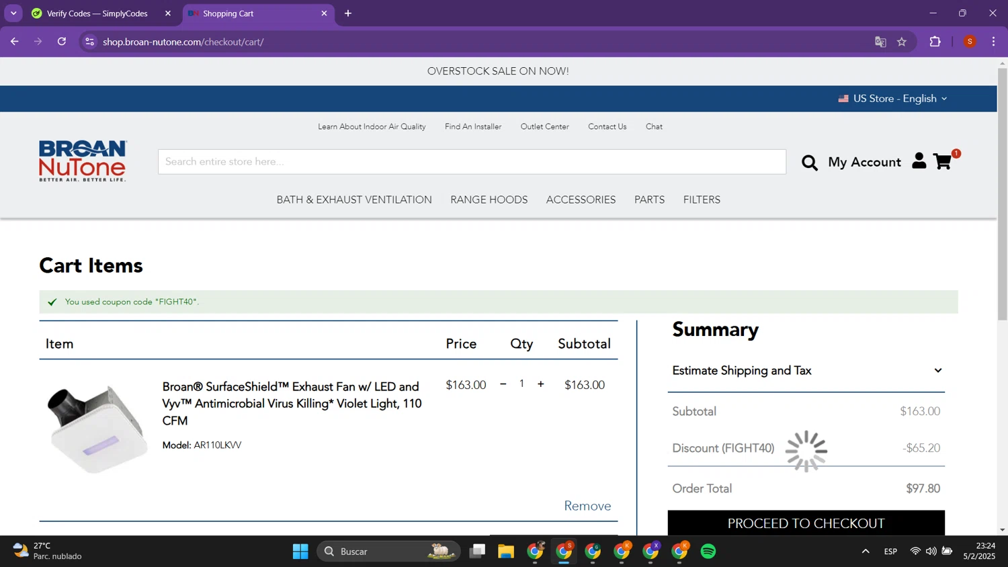Click the Discount -$65.20 amount
Image resolution: width=1008 pixels, height=567 pixels.
coord(921,448)
